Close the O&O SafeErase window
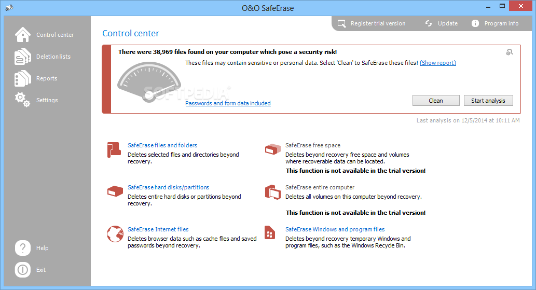Viewport: 536px width, 290px height. click(520, 6)
